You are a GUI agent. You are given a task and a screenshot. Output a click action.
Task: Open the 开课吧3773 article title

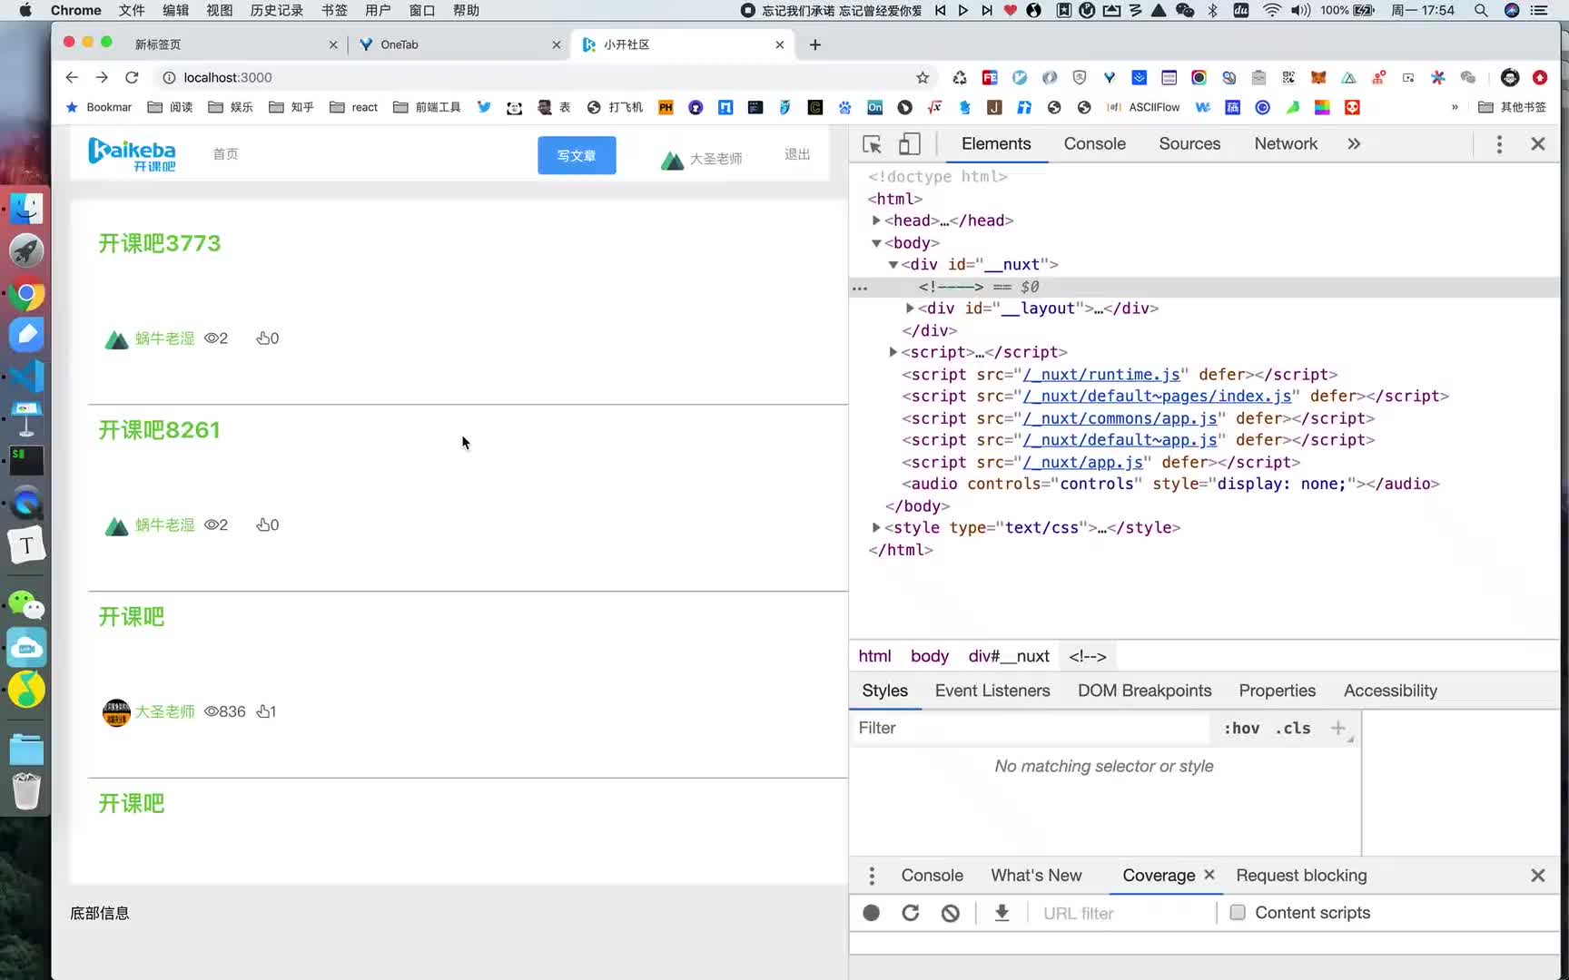pyautogui.click(x=160, y=243)
